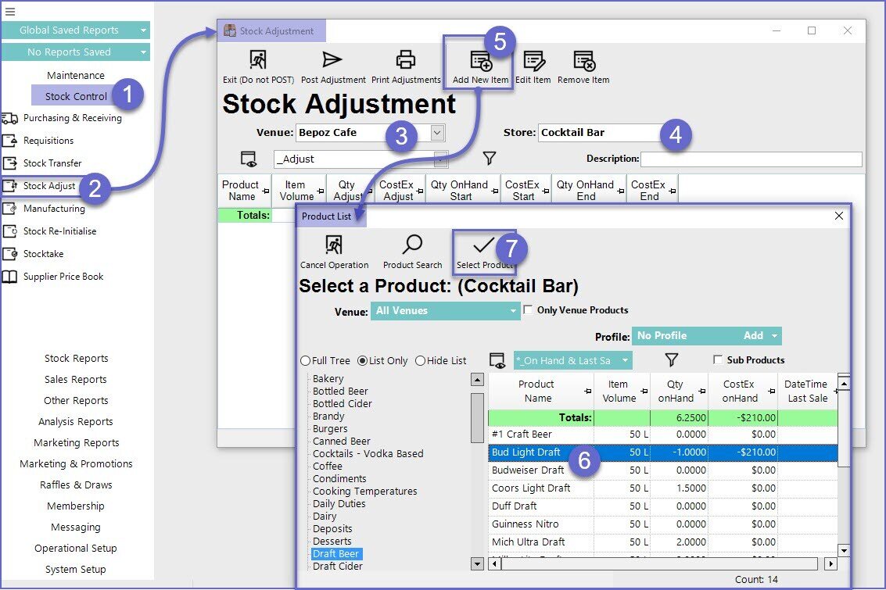Open the No Profile dropdown

[x=706, y=336]
